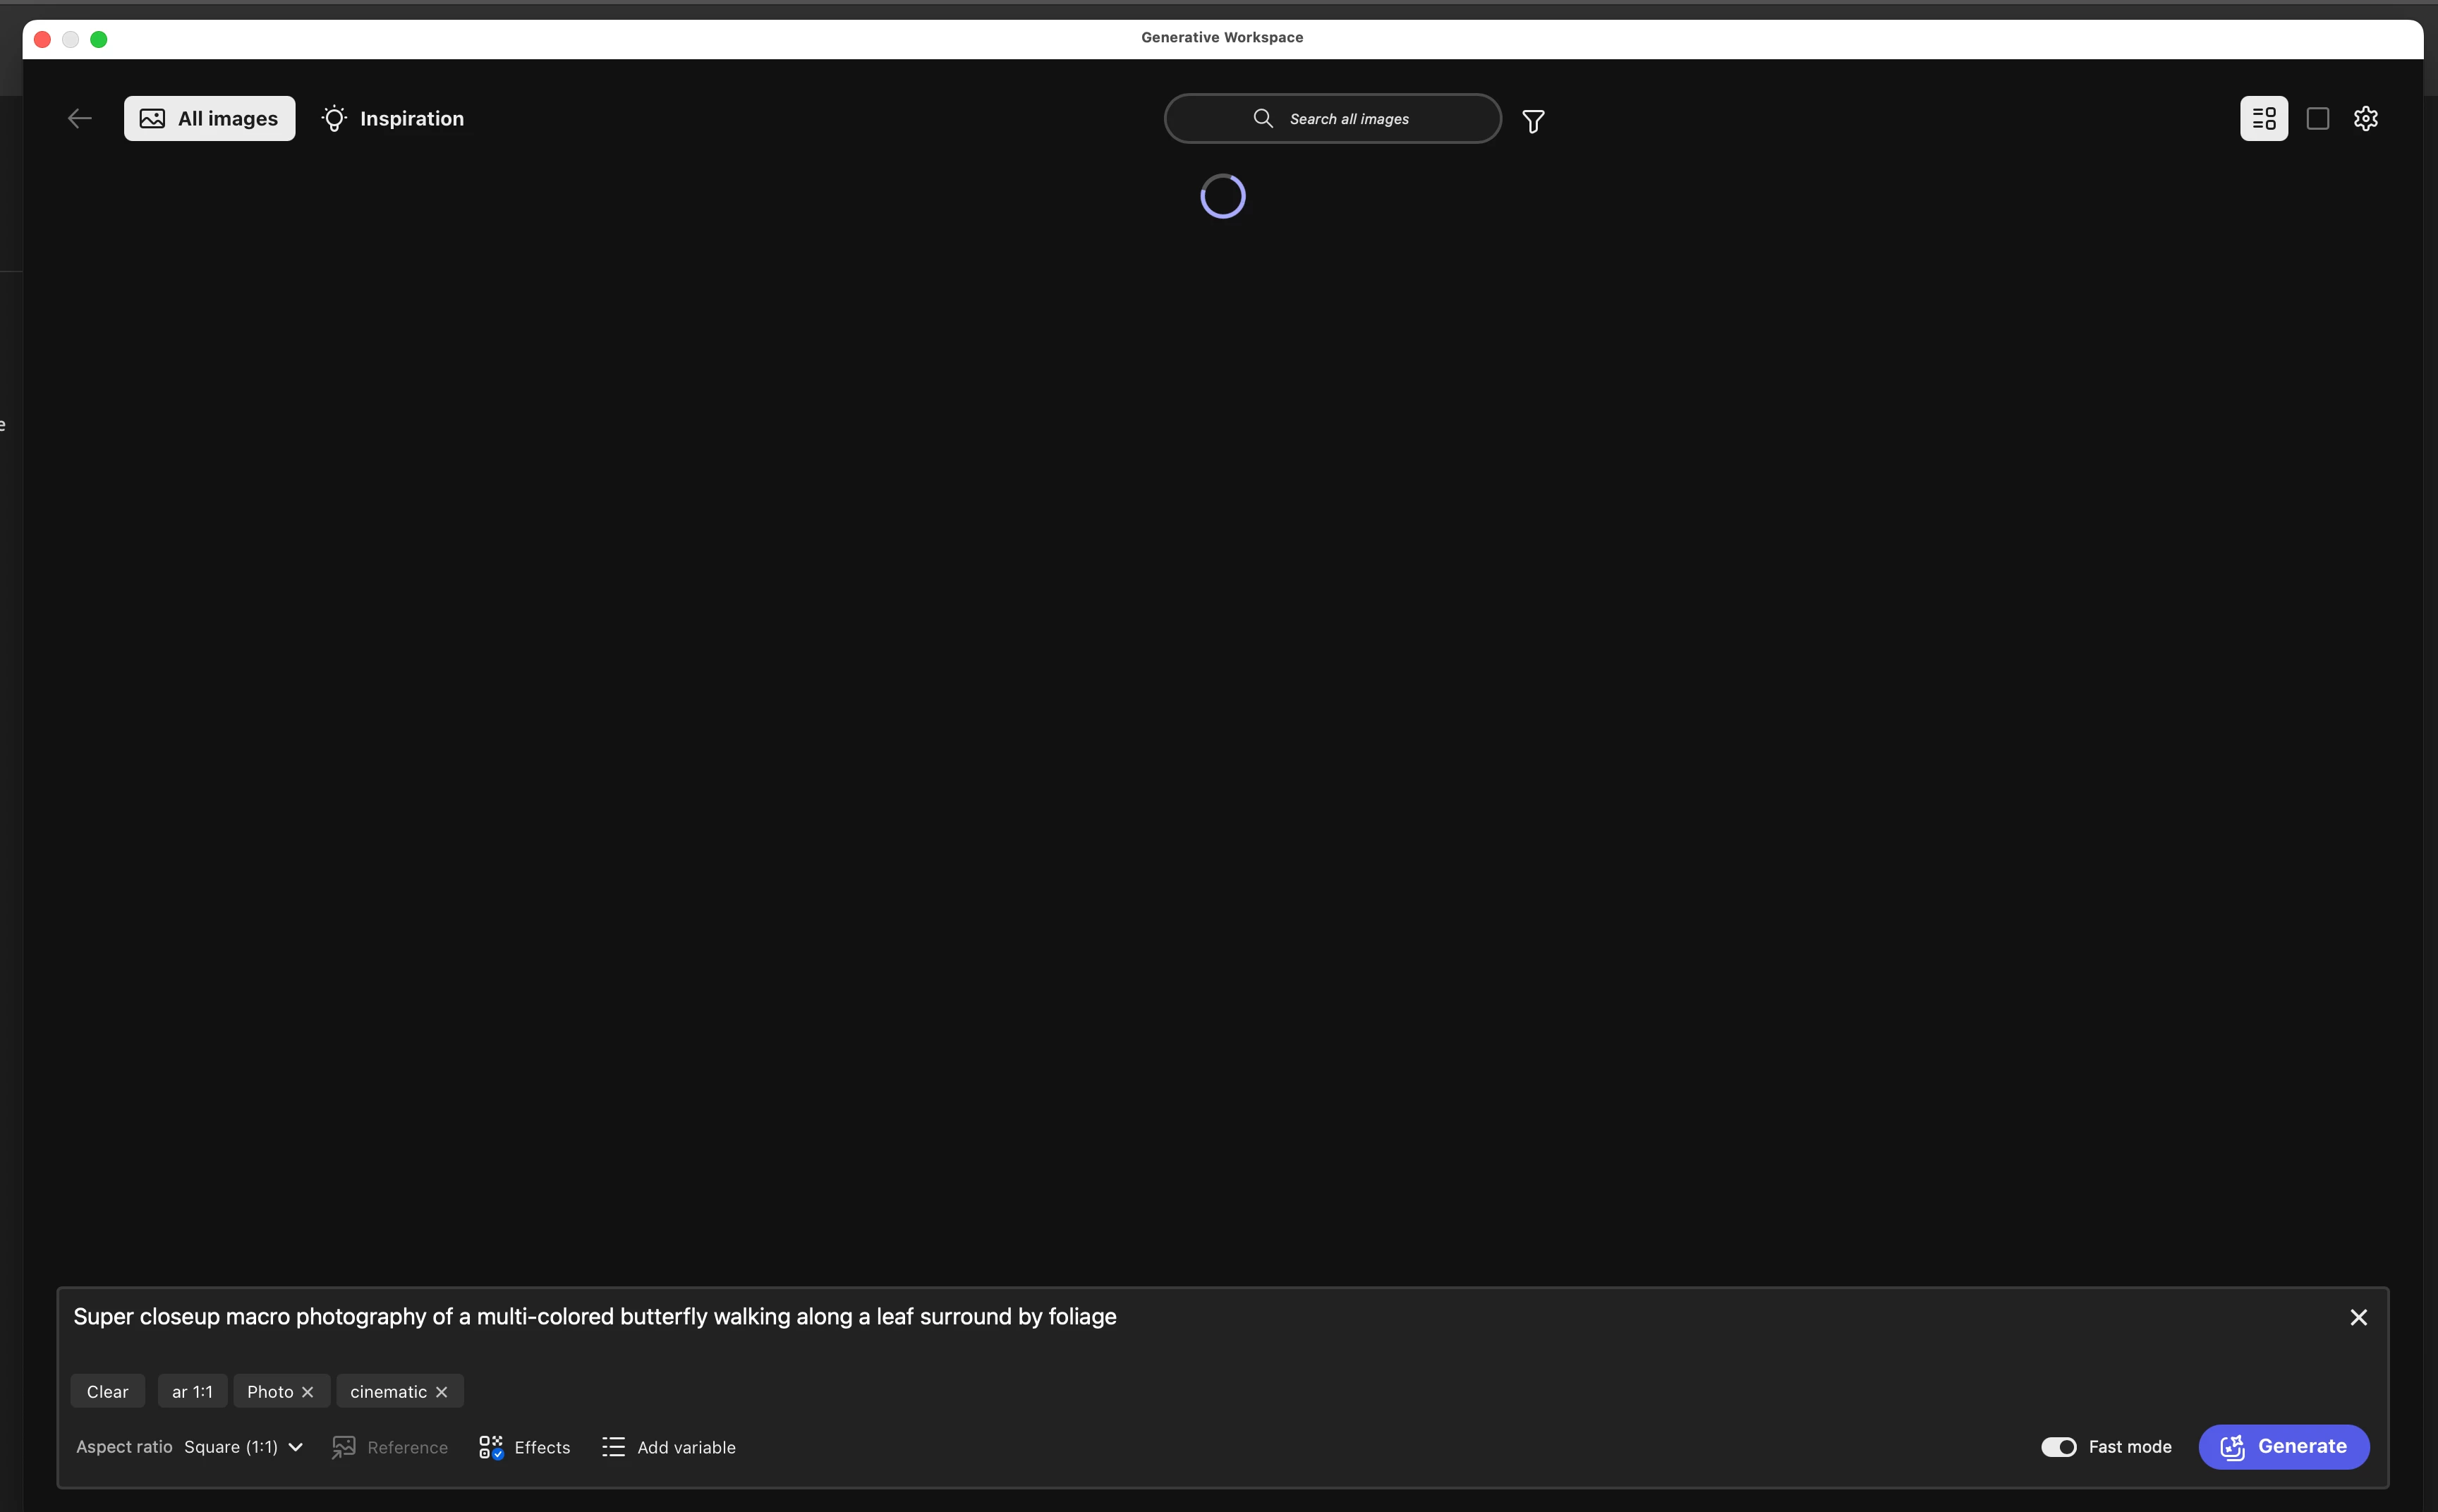Viewport: 2438px width, 1512px height.
Task: Open the filter funnel icon
Action: [x=1532, y=121]
